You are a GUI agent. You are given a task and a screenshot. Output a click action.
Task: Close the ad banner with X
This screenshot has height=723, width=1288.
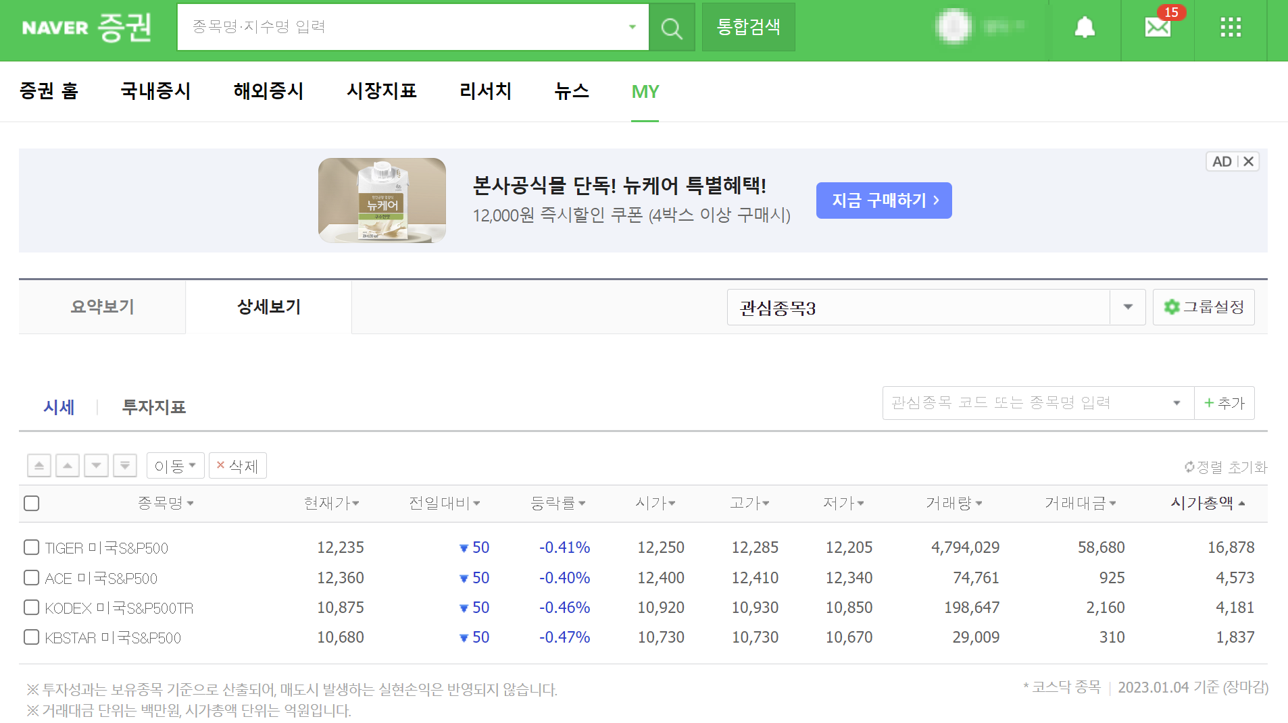click(1249, 161)
